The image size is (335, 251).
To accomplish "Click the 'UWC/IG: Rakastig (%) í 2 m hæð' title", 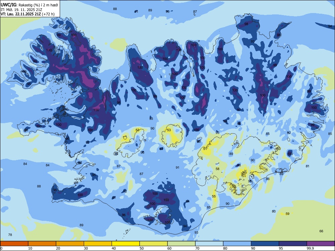I will (29, 5).
